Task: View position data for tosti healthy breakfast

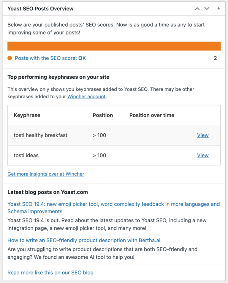Action: pos(203,135)
